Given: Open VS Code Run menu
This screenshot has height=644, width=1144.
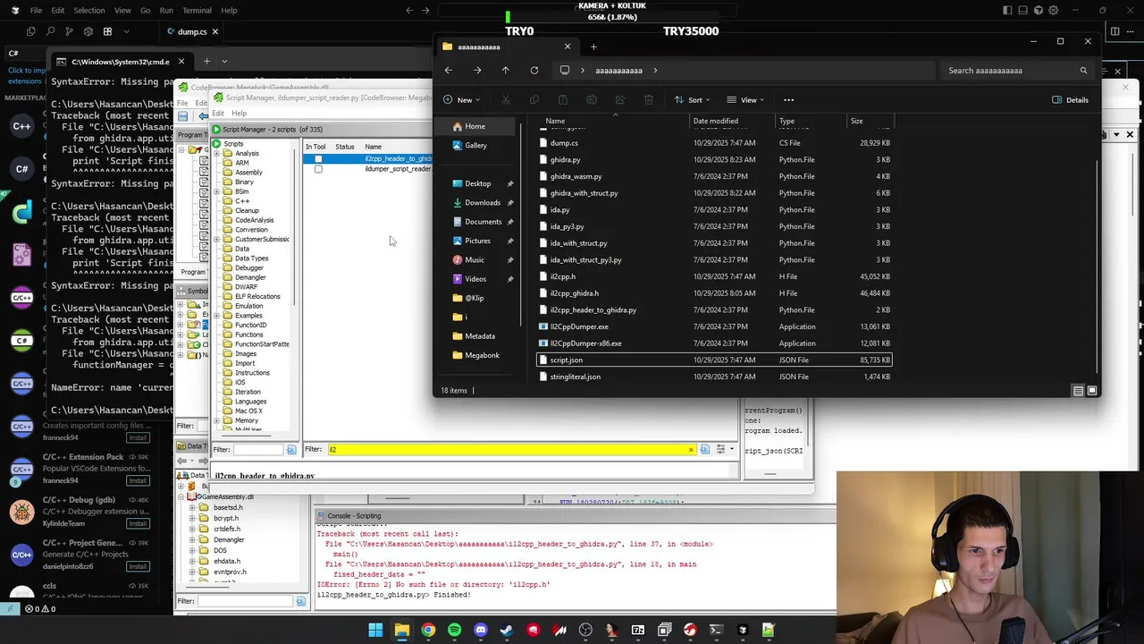Looking at the screenshot, I should point(166,11).
